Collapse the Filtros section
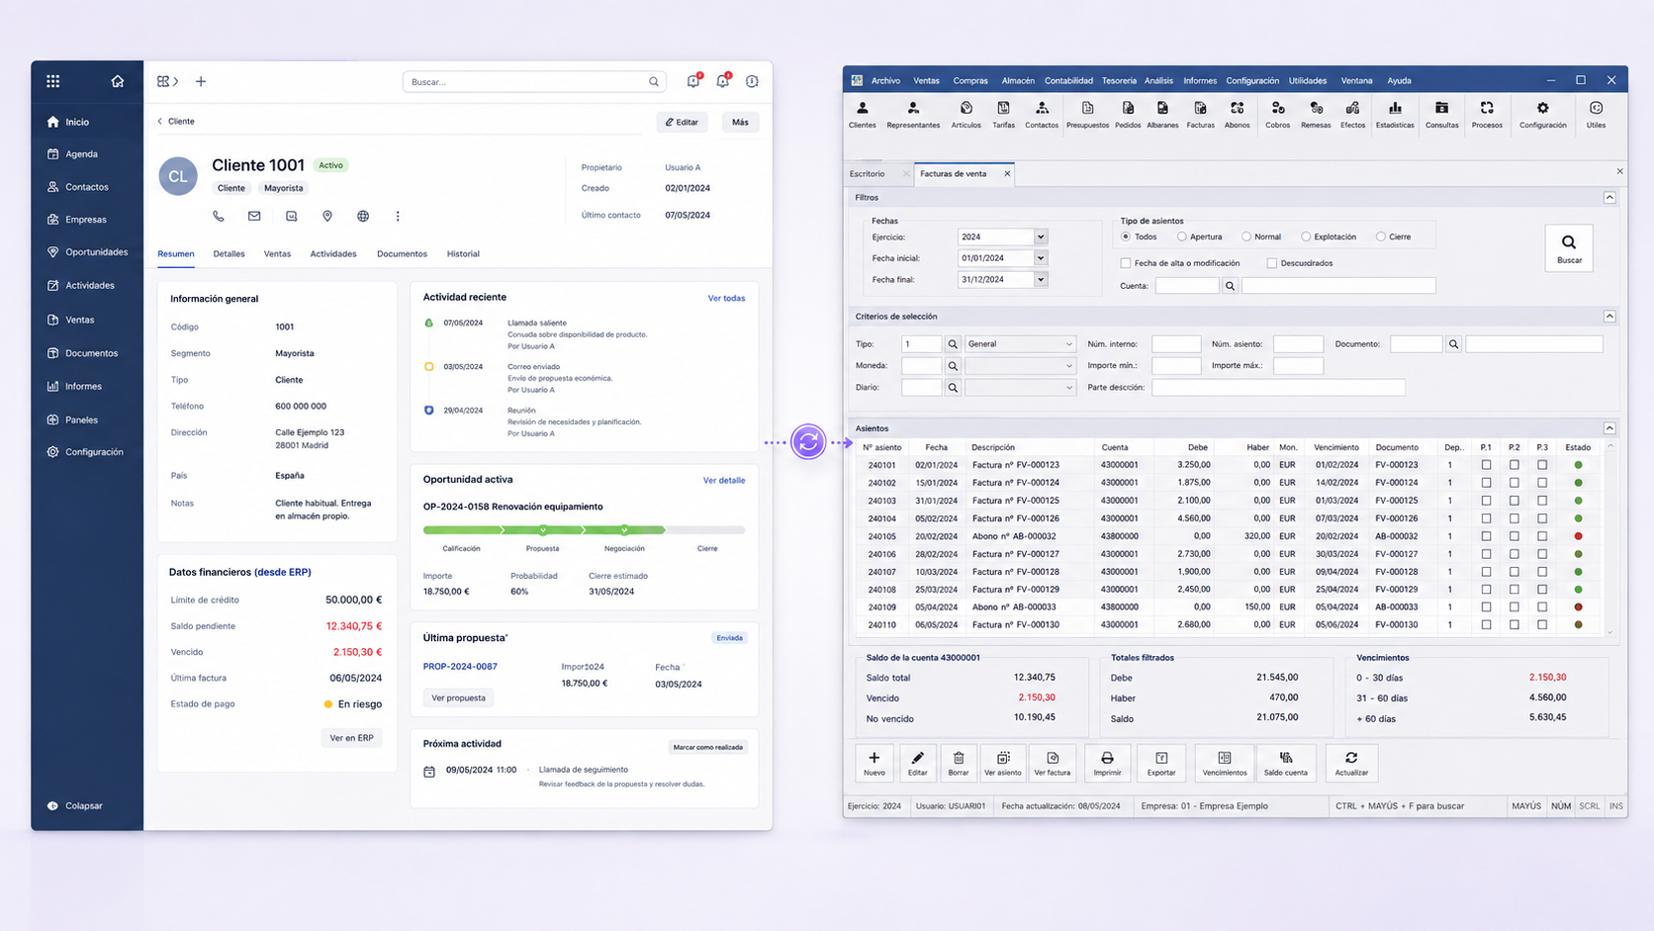1654x931 pixels. click(1609, 198)
